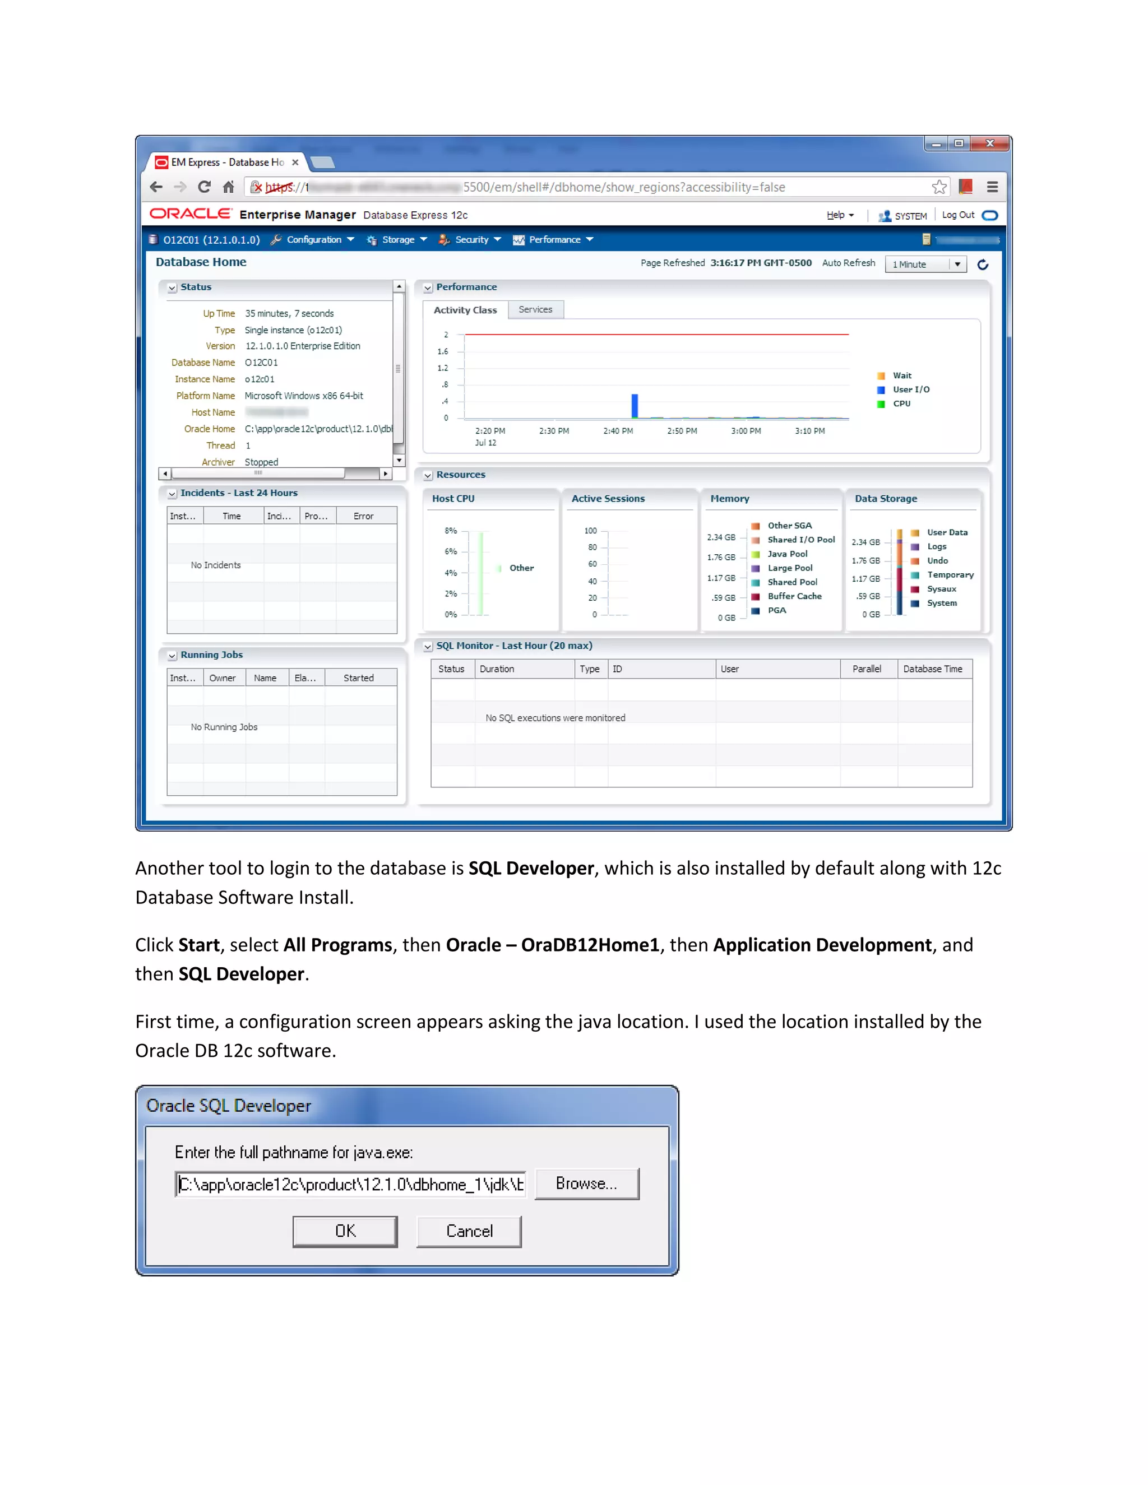The image size is (1148, 1485).
Task: Click the Owner column header in Running Jobs
Action: pyautogui.click(x=223, y=678)
